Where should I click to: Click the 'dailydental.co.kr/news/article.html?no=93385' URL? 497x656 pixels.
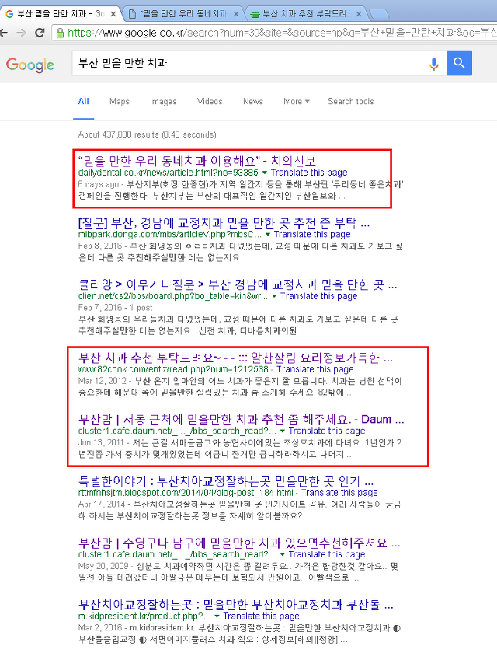point(168,173)
